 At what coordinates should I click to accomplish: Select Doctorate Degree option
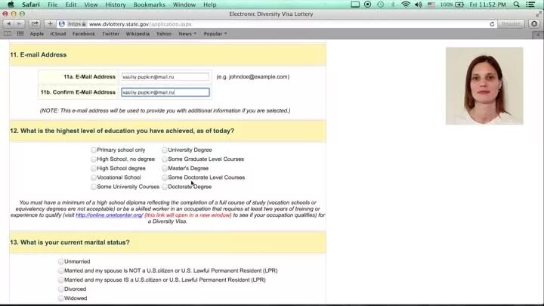(165, 187)
